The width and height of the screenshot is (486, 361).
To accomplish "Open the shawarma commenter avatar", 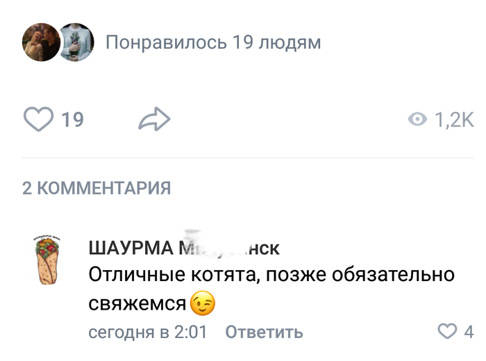I will click(x=48, y=261).
